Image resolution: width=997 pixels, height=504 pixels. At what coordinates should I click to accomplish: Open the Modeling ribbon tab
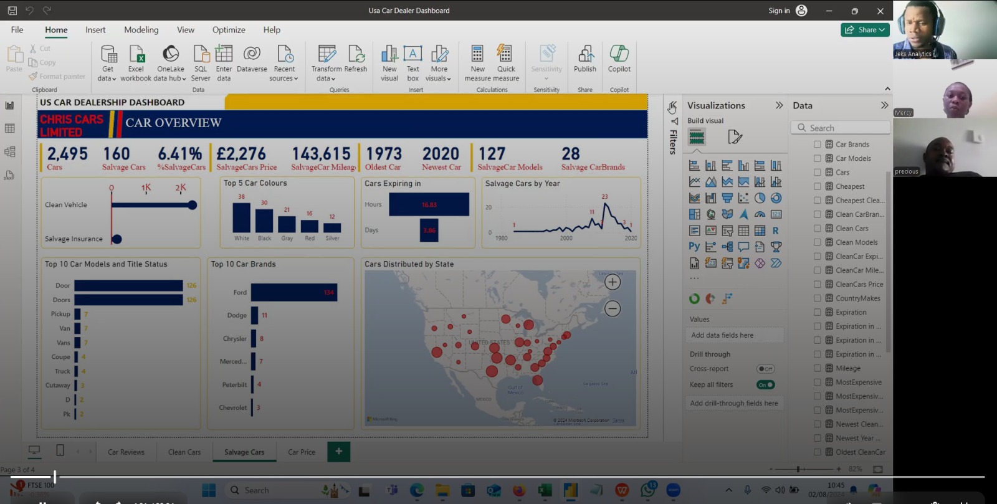[x=141, y=30]
